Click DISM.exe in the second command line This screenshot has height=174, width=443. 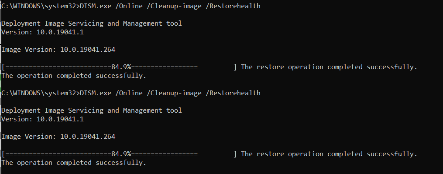(x=96, y=93)
